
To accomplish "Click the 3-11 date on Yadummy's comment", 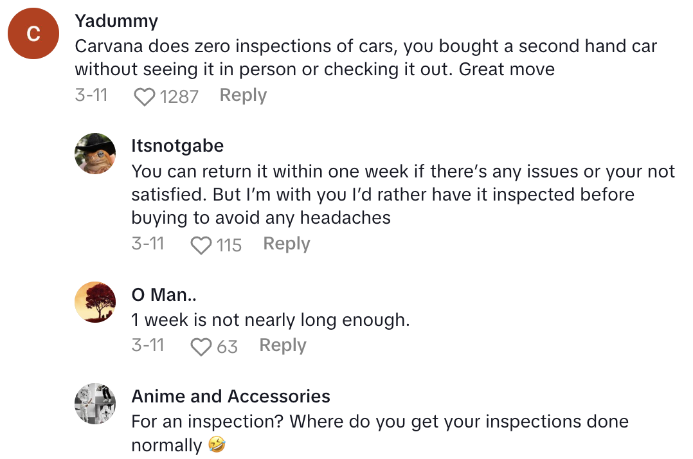I will [x=91, y=95].
